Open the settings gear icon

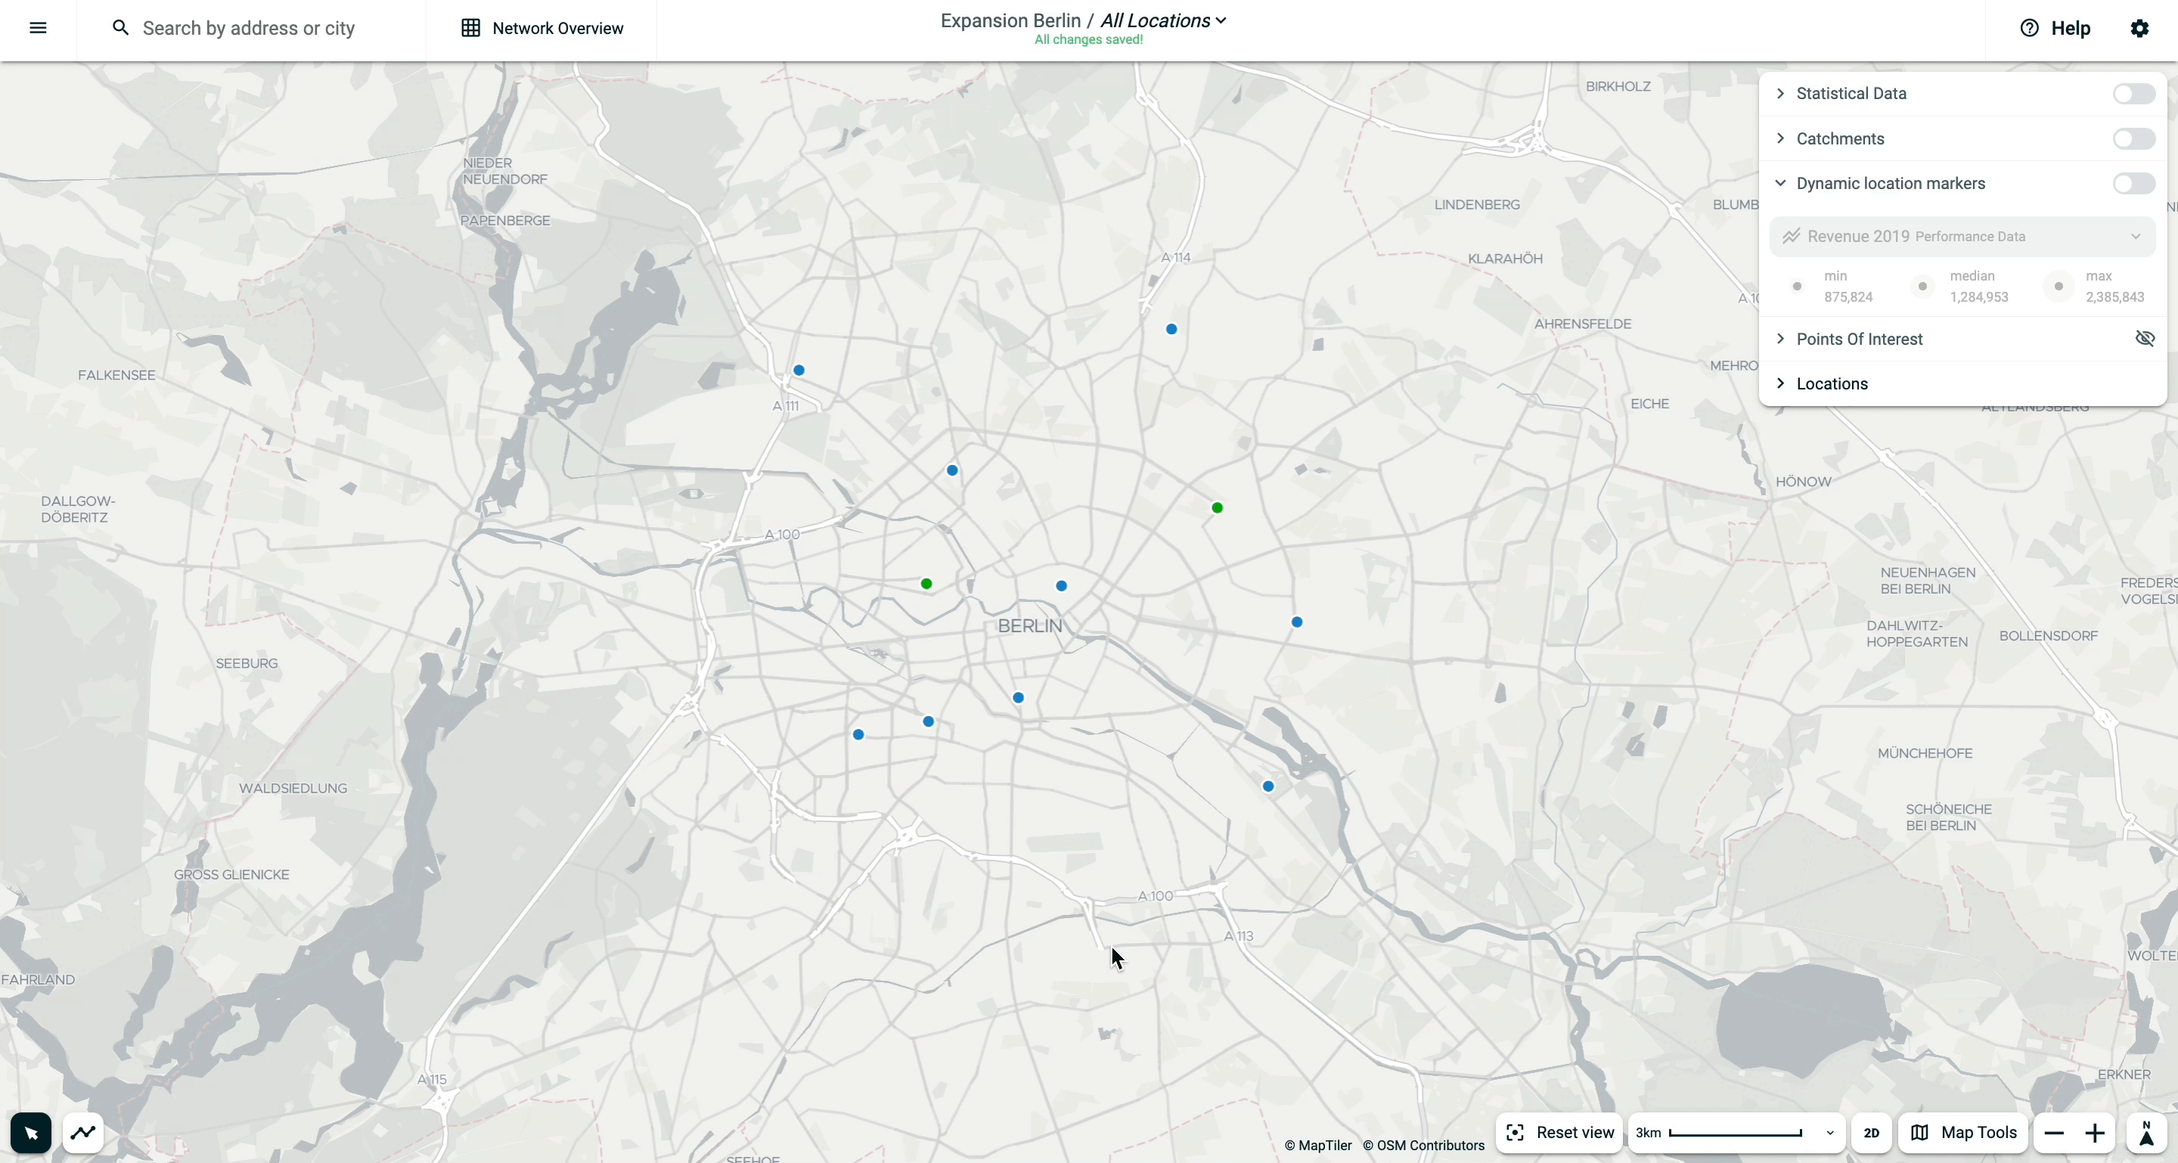(2139, 28)
